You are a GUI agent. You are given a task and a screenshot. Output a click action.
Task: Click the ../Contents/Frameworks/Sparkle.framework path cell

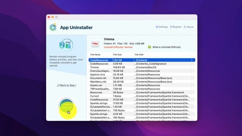click(159, 92)
